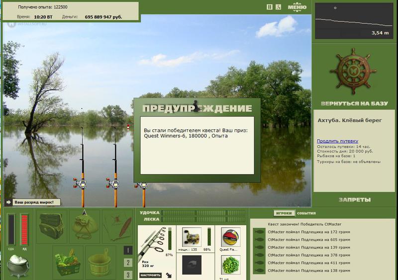Select rod slot 2

128,263
